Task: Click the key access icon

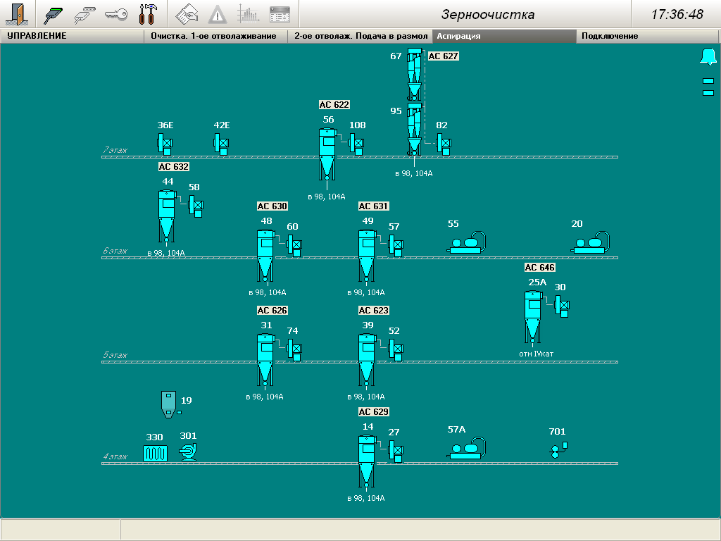Action: tap(116, 14)
